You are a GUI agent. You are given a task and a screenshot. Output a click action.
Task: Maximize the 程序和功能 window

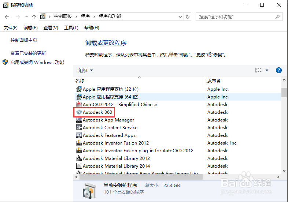(x=262, y=5)
